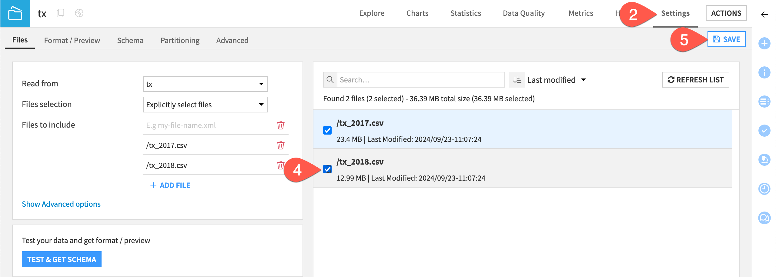Open the Partitioning tab

pos(180,40)
